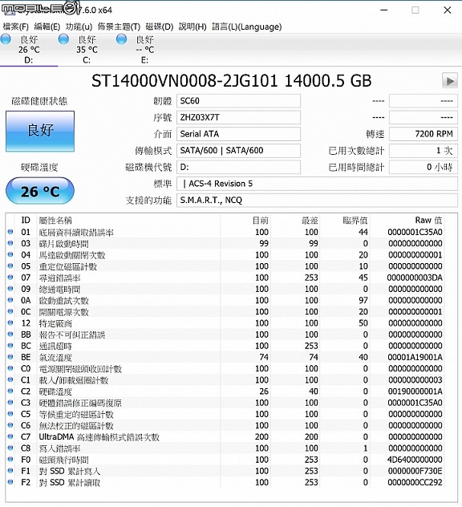Click the serial number ZHZ03X7T field
The height and width of the screenshot is (507, 462).
point(238,117)
